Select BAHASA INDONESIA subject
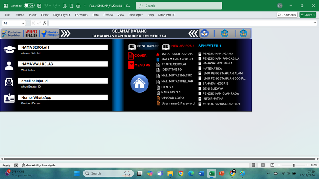This screenshot has width=319, height=179. [x=217, y=63]
